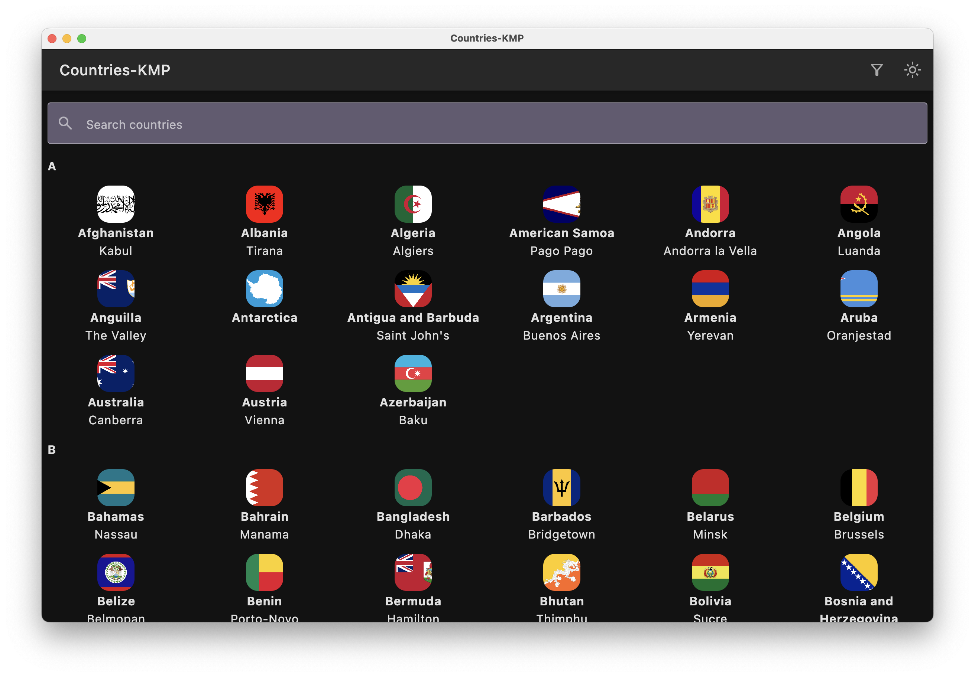Image resolution: width=975 pixels, height=677 pixels.
Task: Select the Belarus flag icon
Action: 710,488
